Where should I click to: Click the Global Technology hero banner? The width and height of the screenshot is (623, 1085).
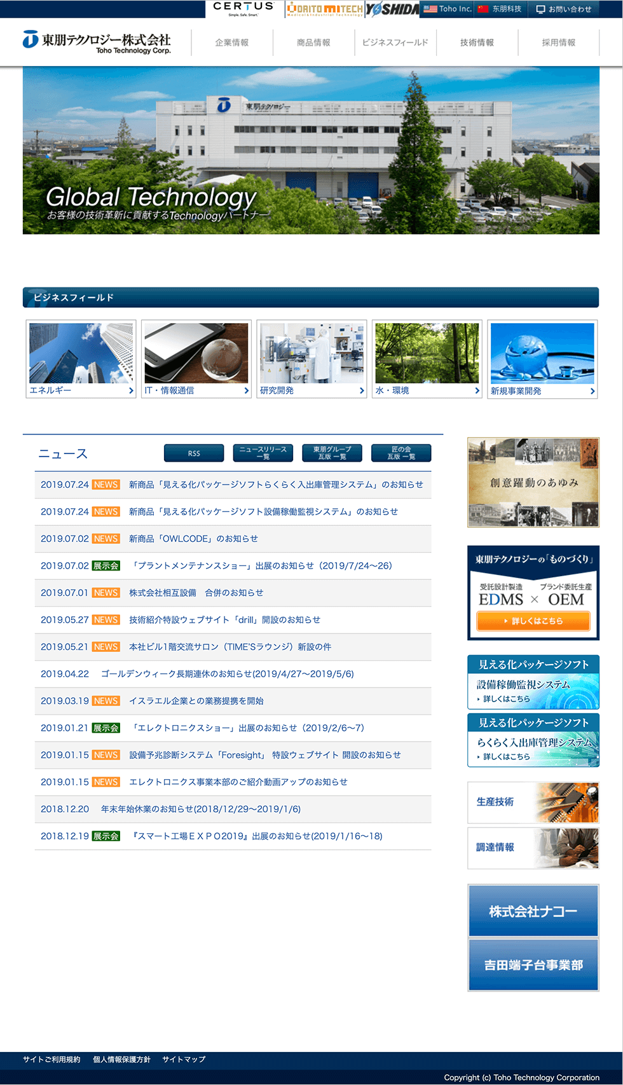[x=311, y=150]
